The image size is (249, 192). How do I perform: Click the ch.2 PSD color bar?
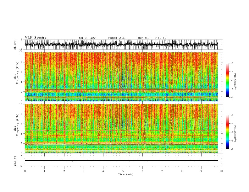coord(227,132)
